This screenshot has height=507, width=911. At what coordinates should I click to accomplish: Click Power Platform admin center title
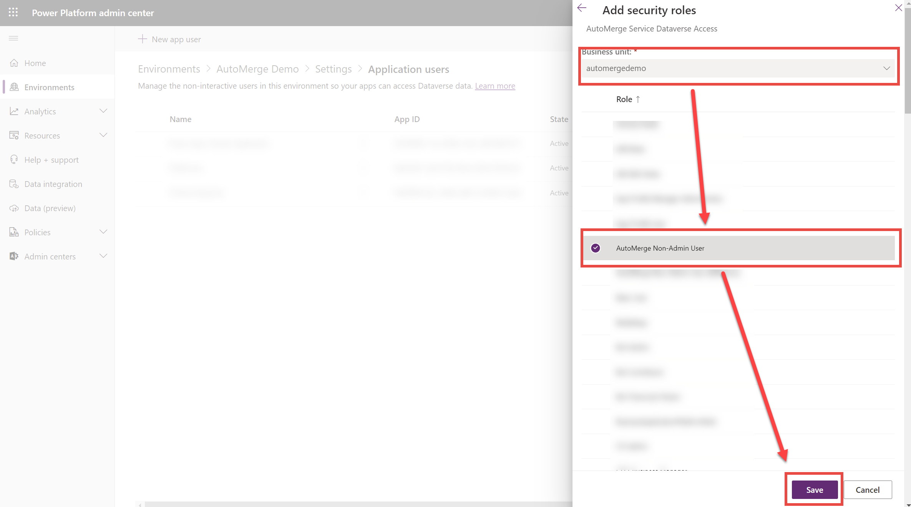point(93,13)
